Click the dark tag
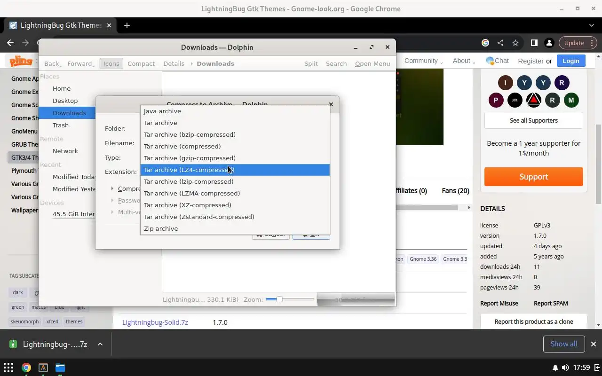 tap(18, 292)
